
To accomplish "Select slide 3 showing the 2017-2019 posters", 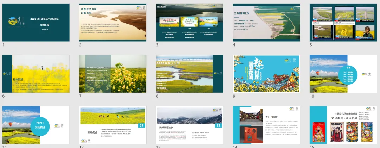I will [190, 22].
